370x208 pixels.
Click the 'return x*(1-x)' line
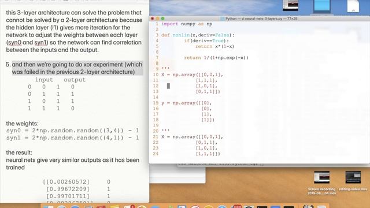tap(214, 46)
